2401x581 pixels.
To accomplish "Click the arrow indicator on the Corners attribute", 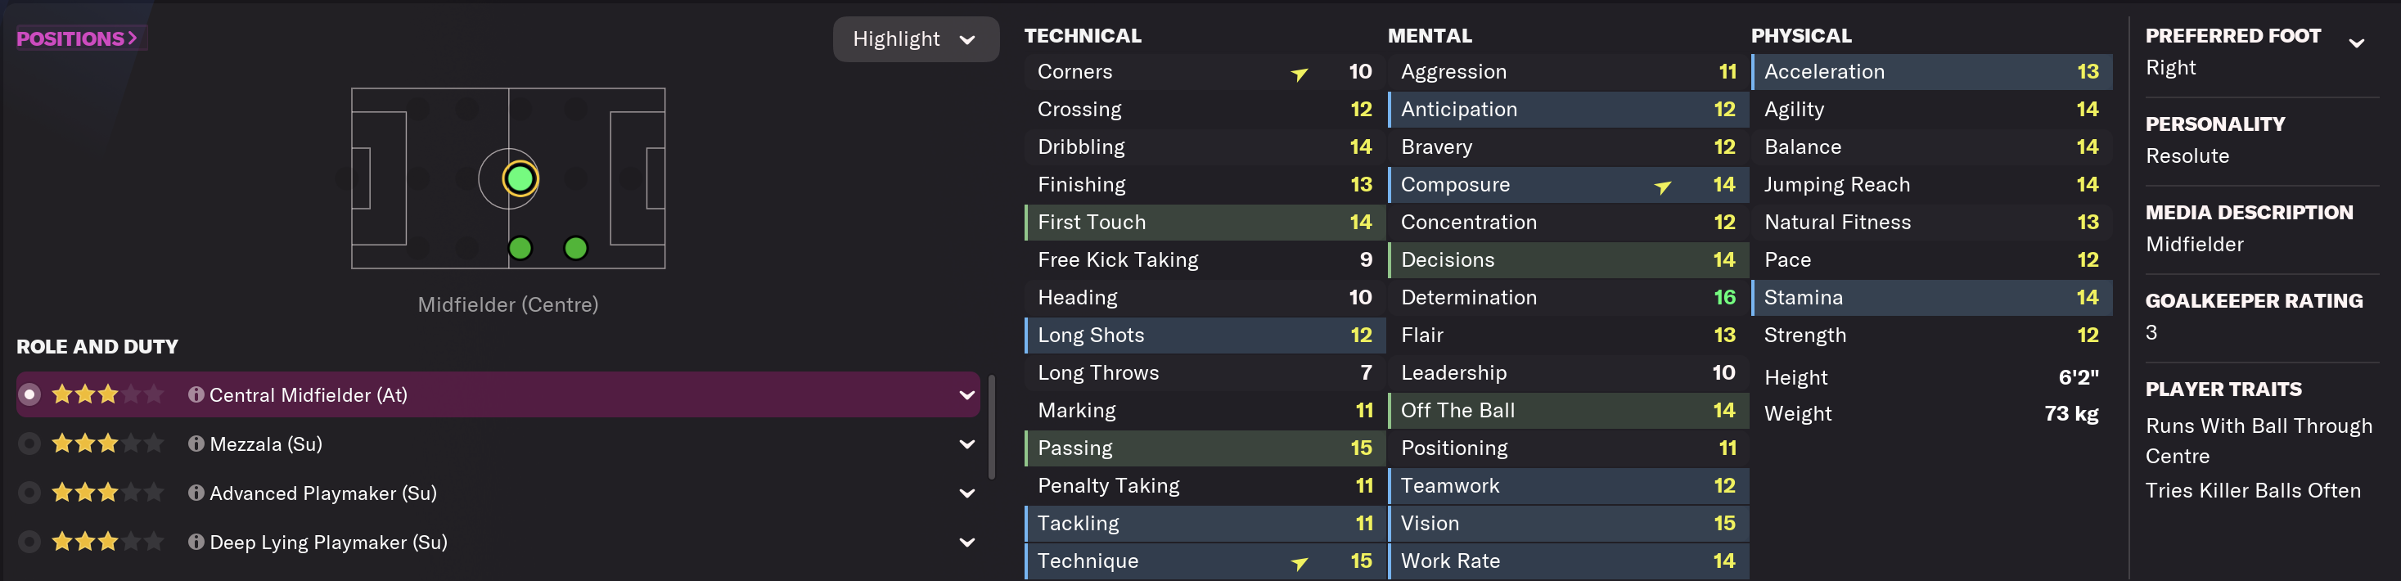I will (x=1299, y=74).
